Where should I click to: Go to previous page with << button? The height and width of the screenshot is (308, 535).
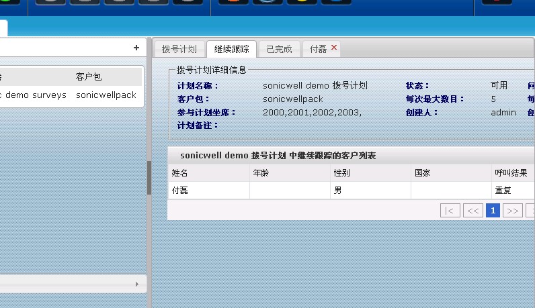click(472, 211)
